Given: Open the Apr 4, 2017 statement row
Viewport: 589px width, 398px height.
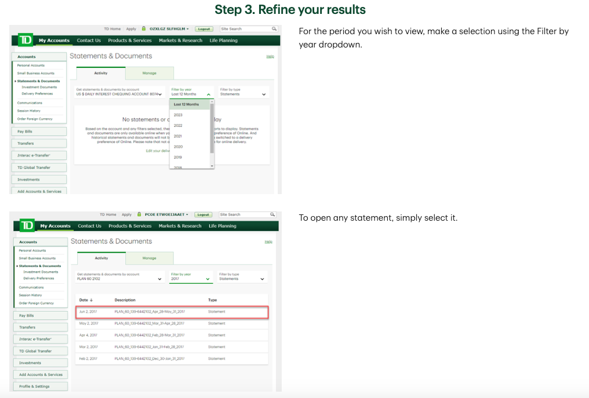Looking at the screenshot, I should 172,335.
